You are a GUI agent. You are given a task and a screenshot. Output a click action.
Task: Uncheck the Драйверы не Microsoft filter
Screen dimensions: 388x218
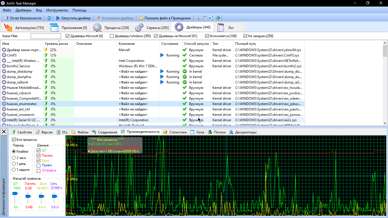coord(156,36)
